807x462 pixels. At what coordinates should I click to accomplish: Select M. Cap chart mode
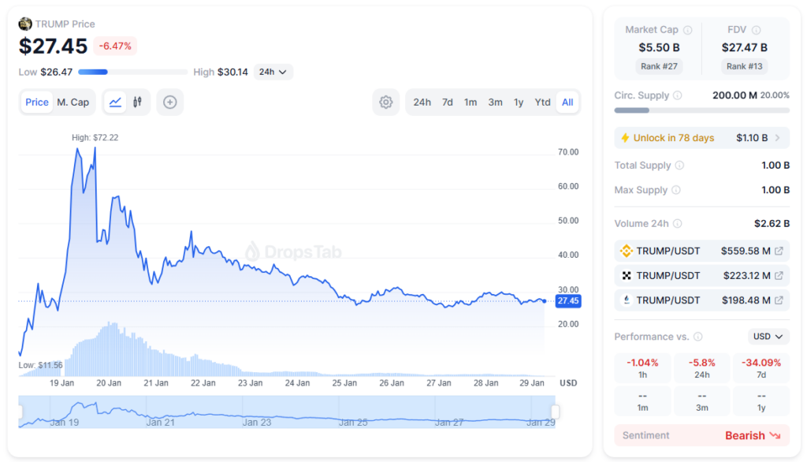[x=73, y=102]
